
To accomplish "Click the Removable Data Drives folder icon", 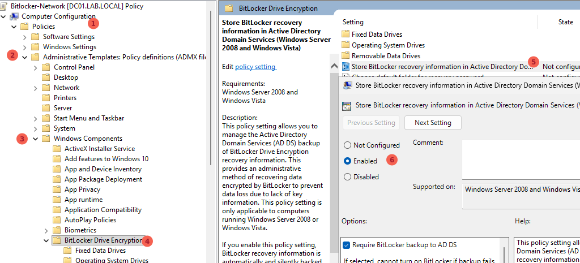I will (346, 56).
